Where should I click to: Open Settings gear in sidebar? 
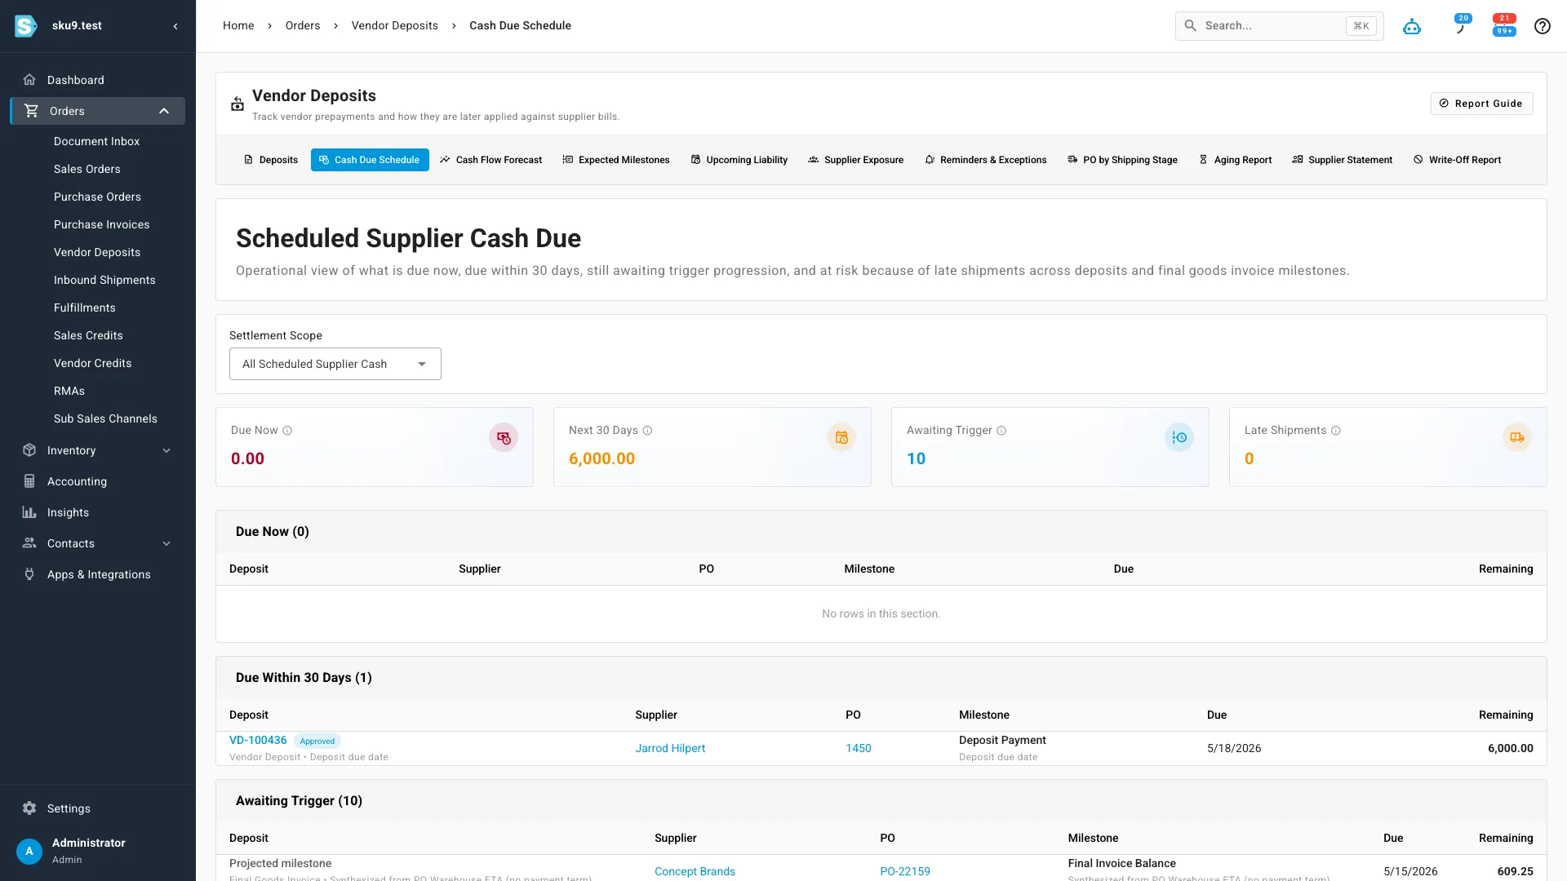(29, 808)
